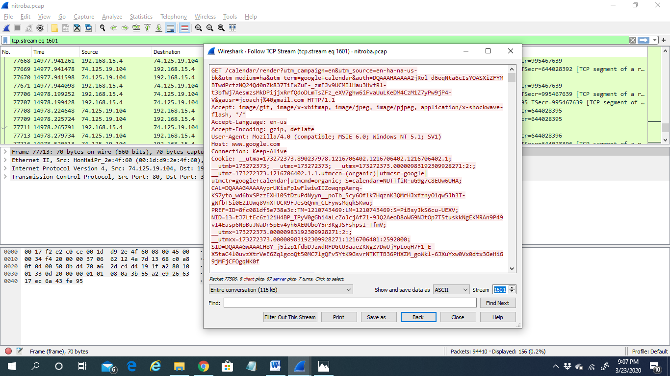Open capture options gear icon
The image size is (670, 376).
[40, 28]
